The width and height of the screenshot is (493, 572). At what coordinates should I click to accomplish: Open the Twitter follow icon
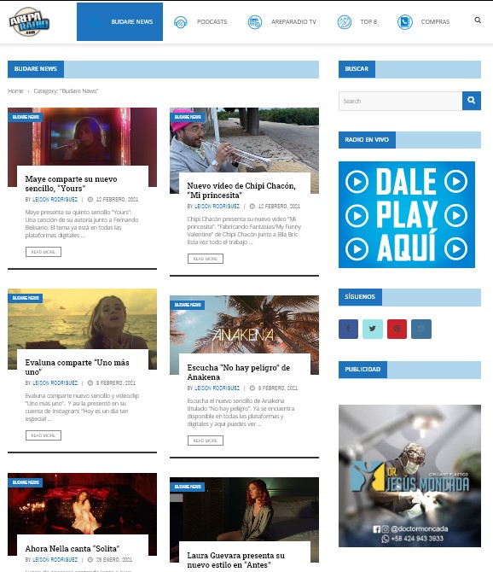point(373,329)
